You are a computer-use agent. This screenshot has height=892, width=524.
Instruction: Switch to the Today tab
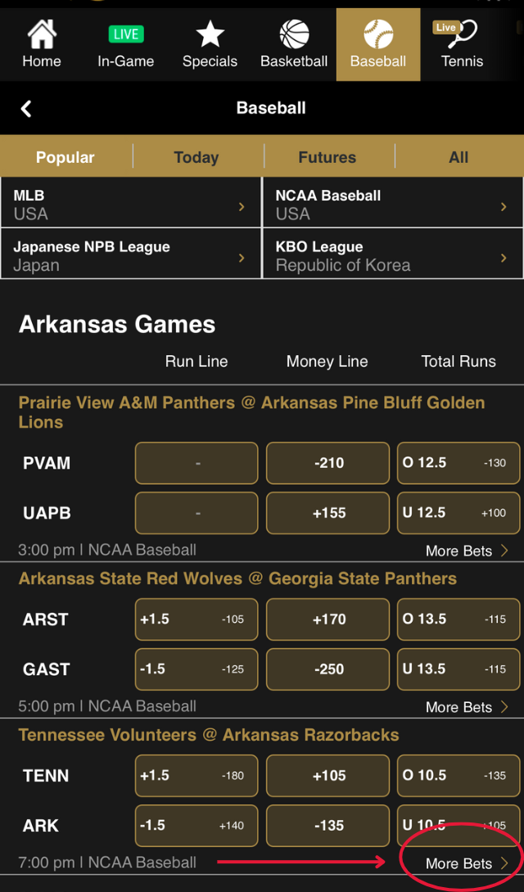click(x=196, y=157)
